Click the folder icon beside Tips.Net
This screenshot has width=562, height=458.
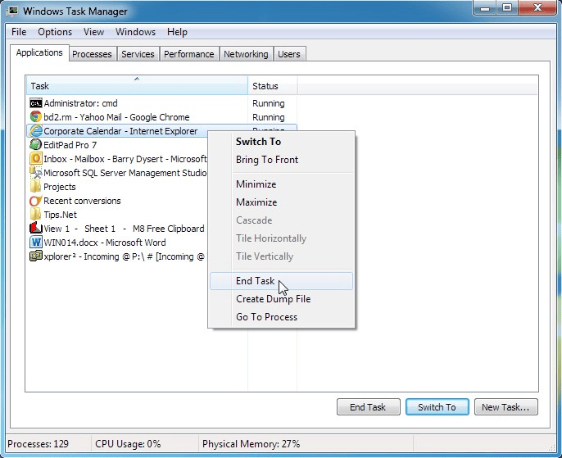[35, 215]
